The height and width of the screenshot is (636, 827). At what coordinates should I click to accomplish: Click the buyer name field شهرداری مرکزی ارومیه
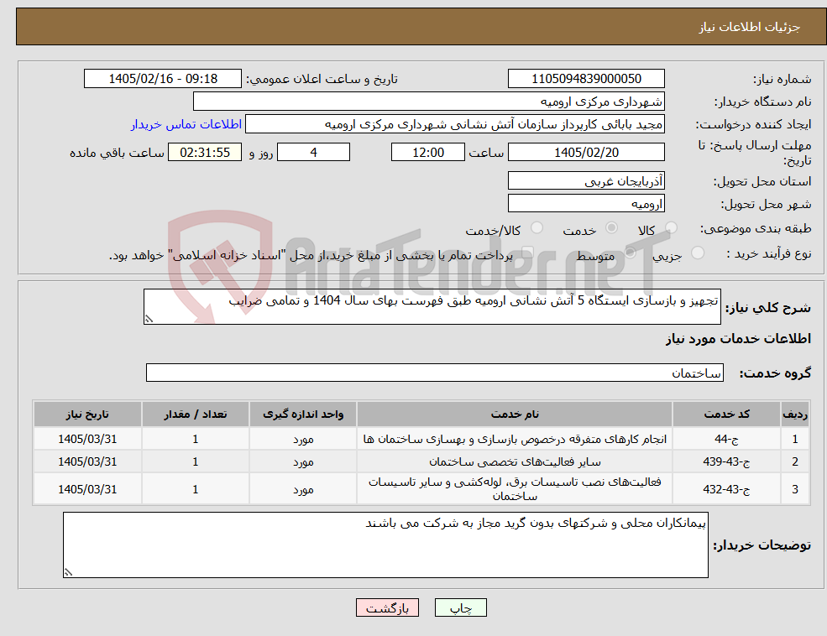coord(429,102)
